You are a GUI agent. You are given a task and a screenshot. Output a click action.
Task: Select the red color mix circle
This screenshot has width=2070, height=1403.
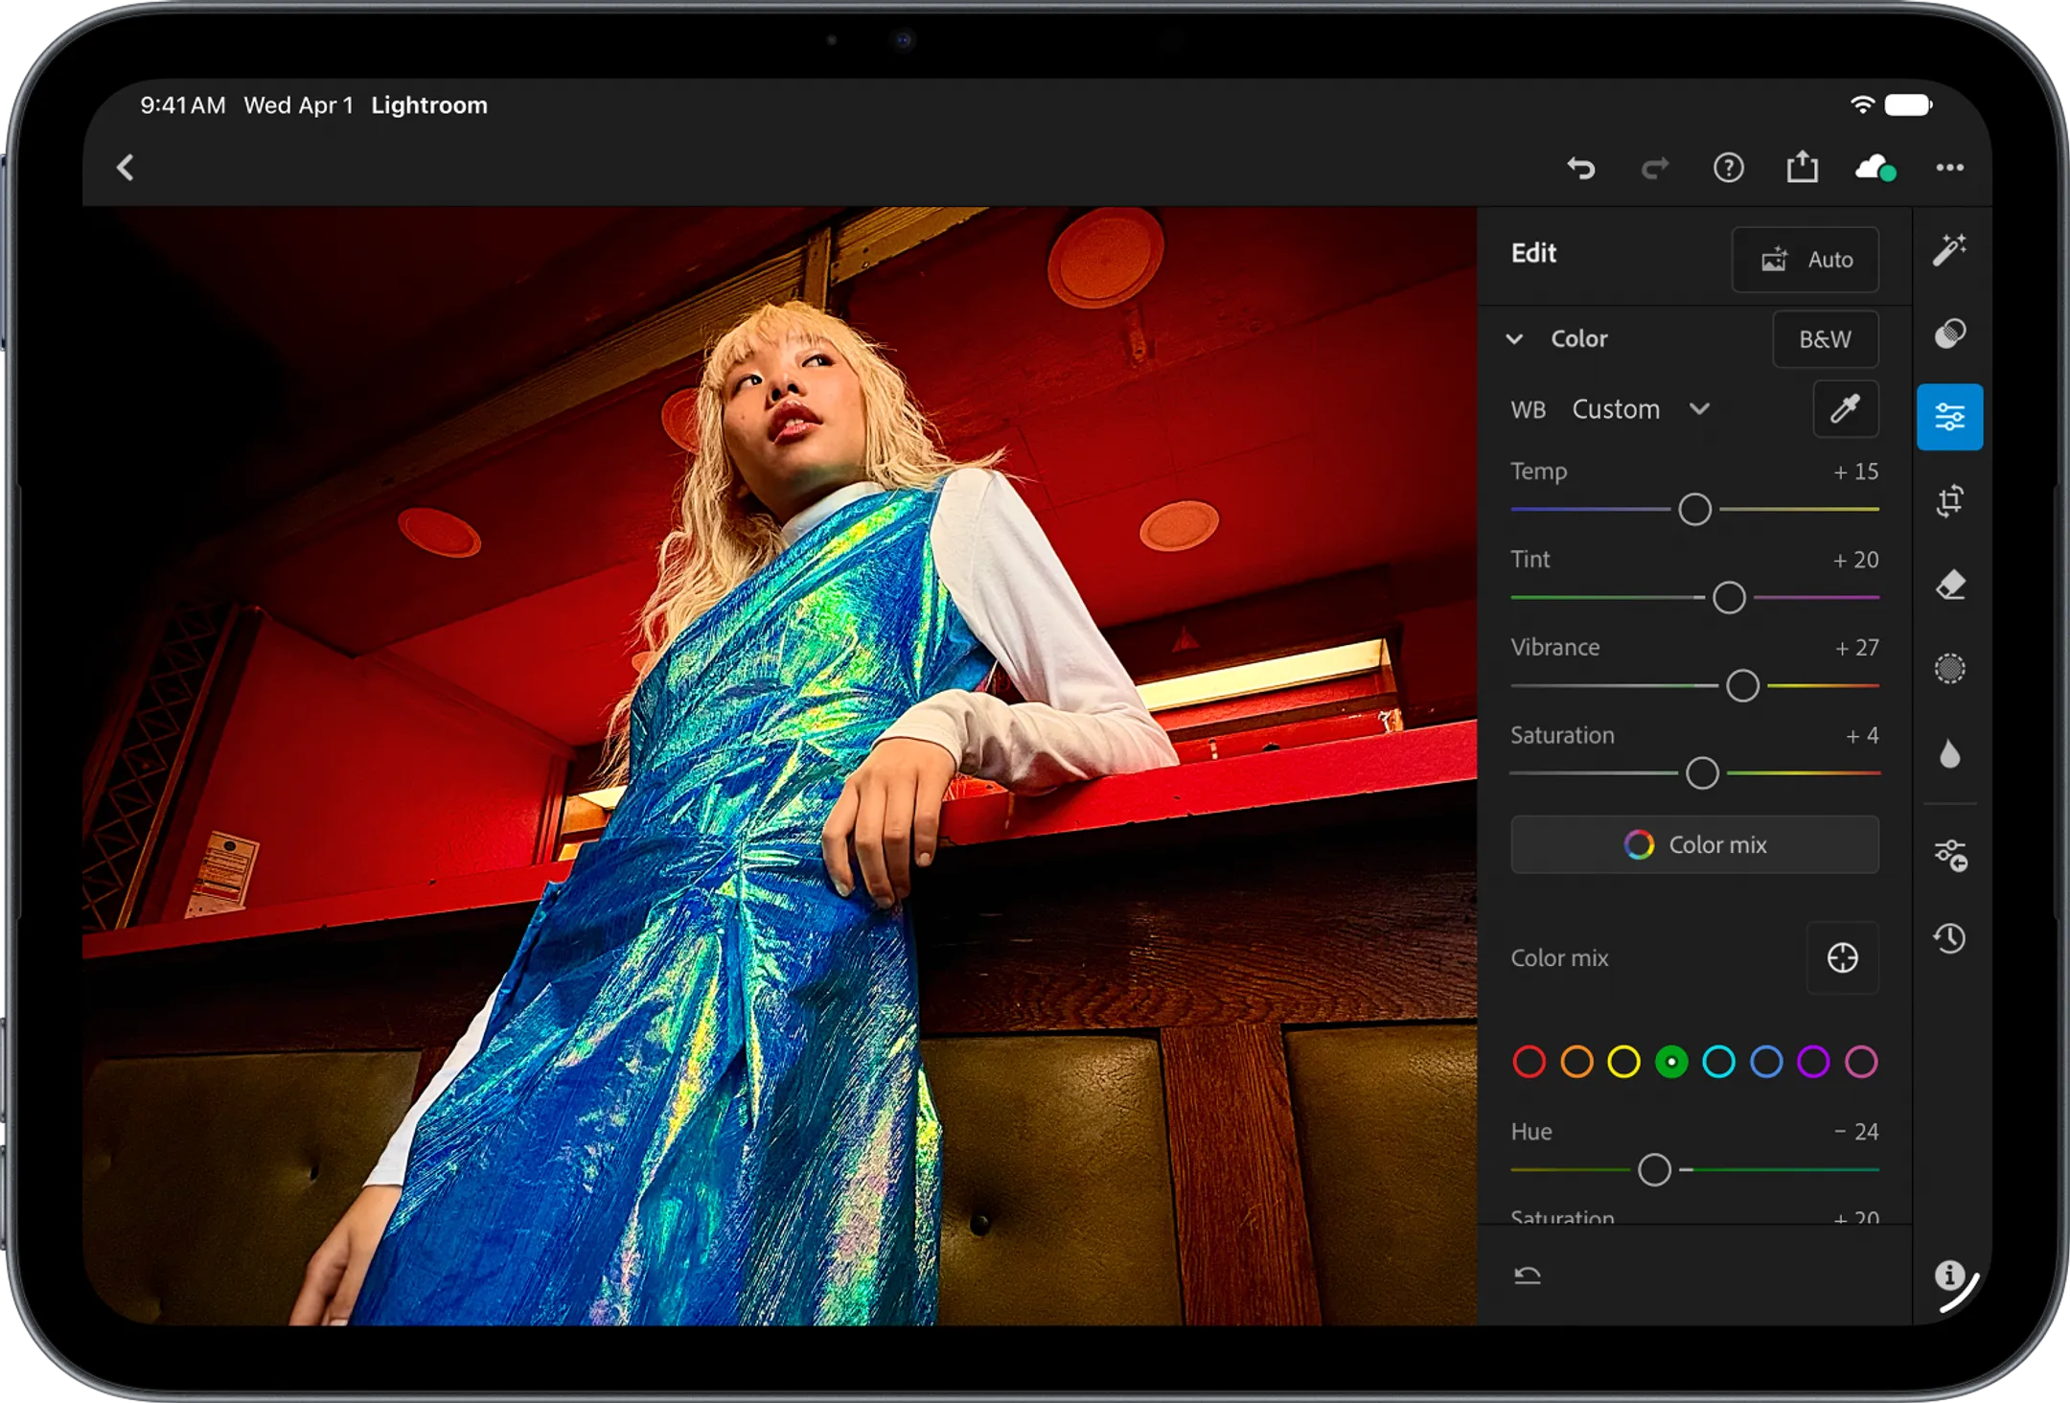click(x=1529, y=1062)
